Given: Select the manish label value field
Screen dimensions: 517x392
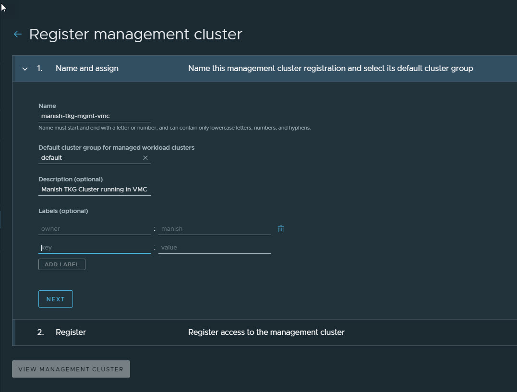Looking at the screenshot, I should (x=214, y=229).
